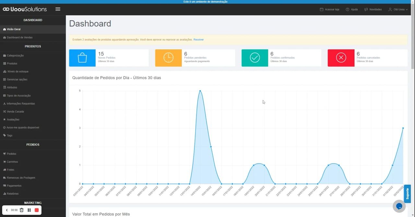This screenshot has height=217, width=415.
Task: Click the red X Pedidos cancelados icon
Action: pyautogui.click(x=341, y=58)
